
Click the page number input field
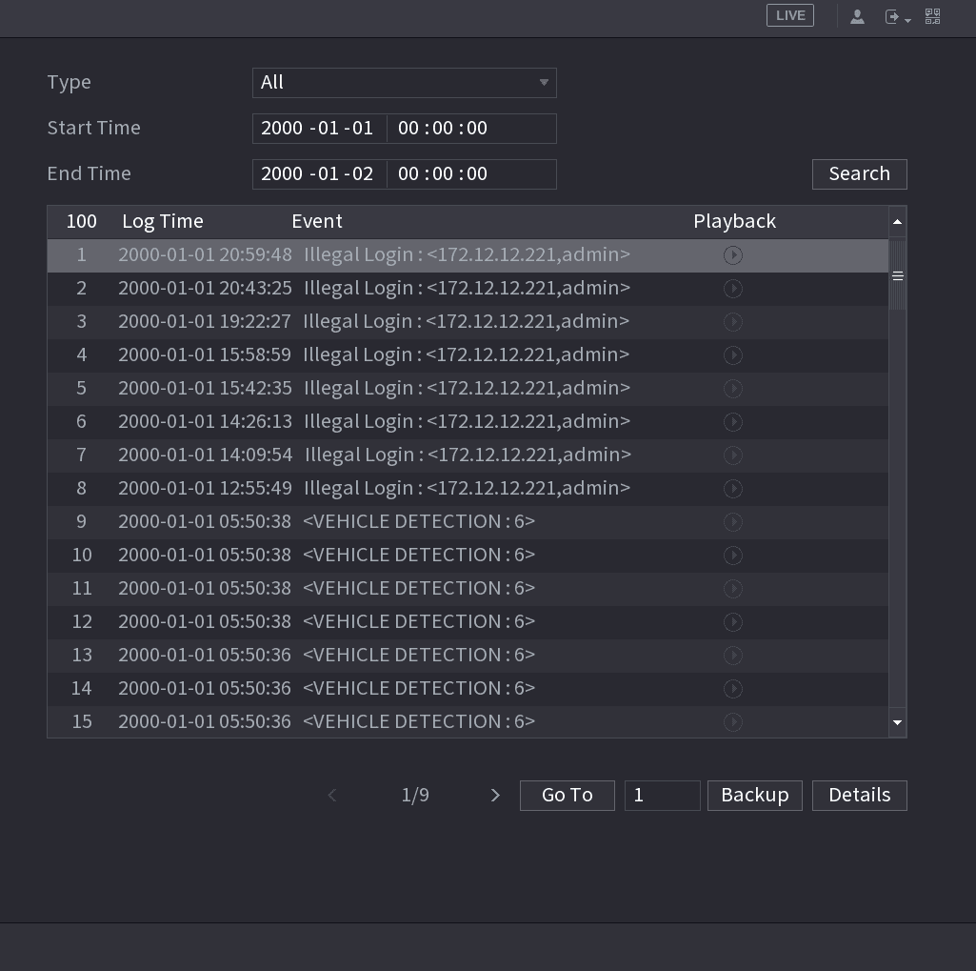click(663, 796)
